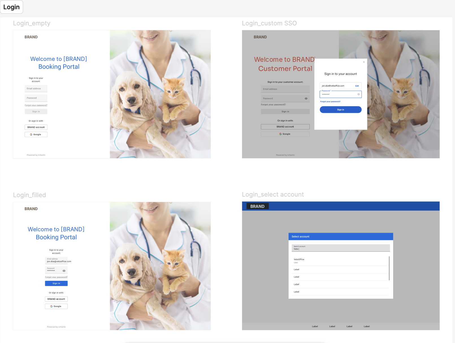Viewport: 455px width, 343px height.
Task: Click BRAND account button in Login_empty
Action: coord(36,127)
